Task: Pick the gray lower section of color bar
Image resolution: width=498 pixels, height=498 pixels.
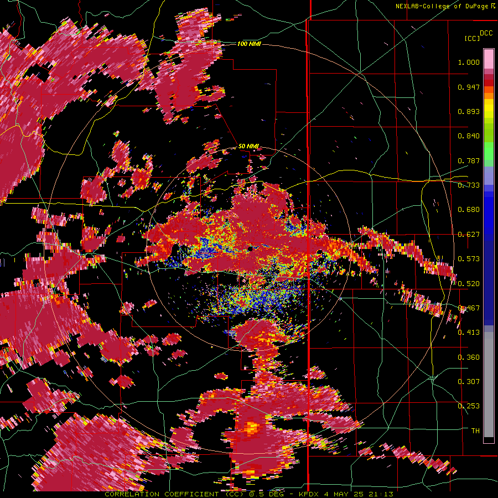Action: pos(489,385)
